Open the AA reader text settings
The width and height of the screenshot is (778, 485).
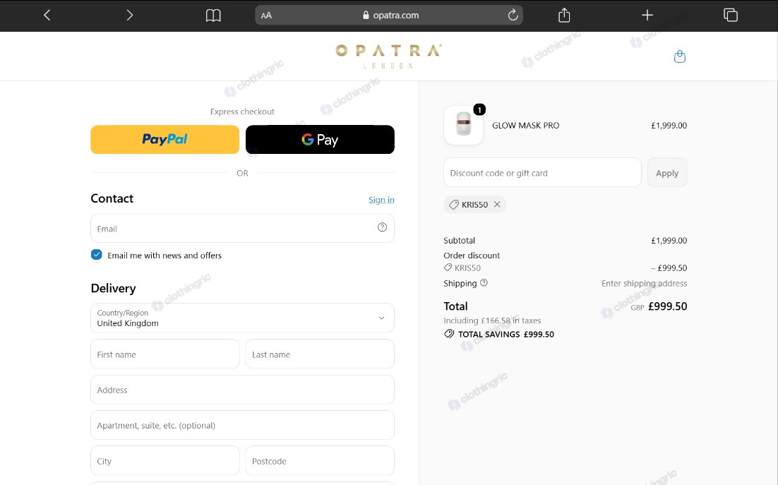pyautogui.click(x=266, y=16)
